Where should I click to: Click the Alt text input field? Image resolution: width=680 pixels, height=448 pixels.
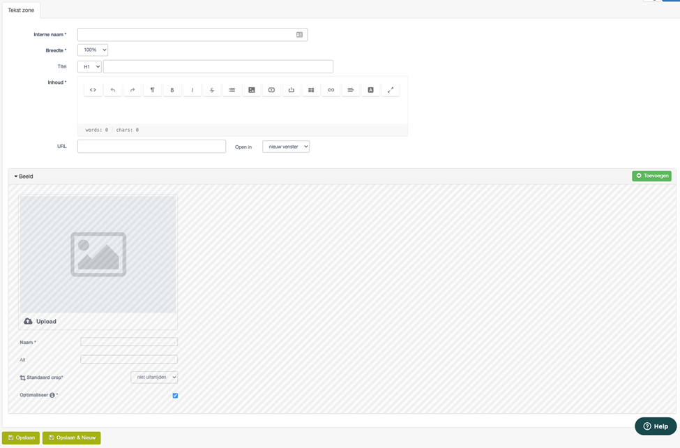[x=129, y=359]
